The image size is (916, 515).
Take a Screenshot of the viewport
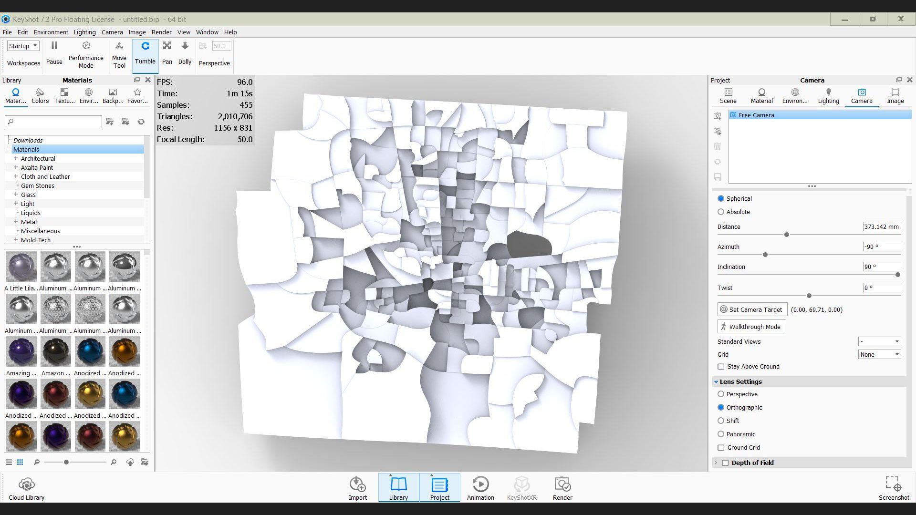pos(894,484)
